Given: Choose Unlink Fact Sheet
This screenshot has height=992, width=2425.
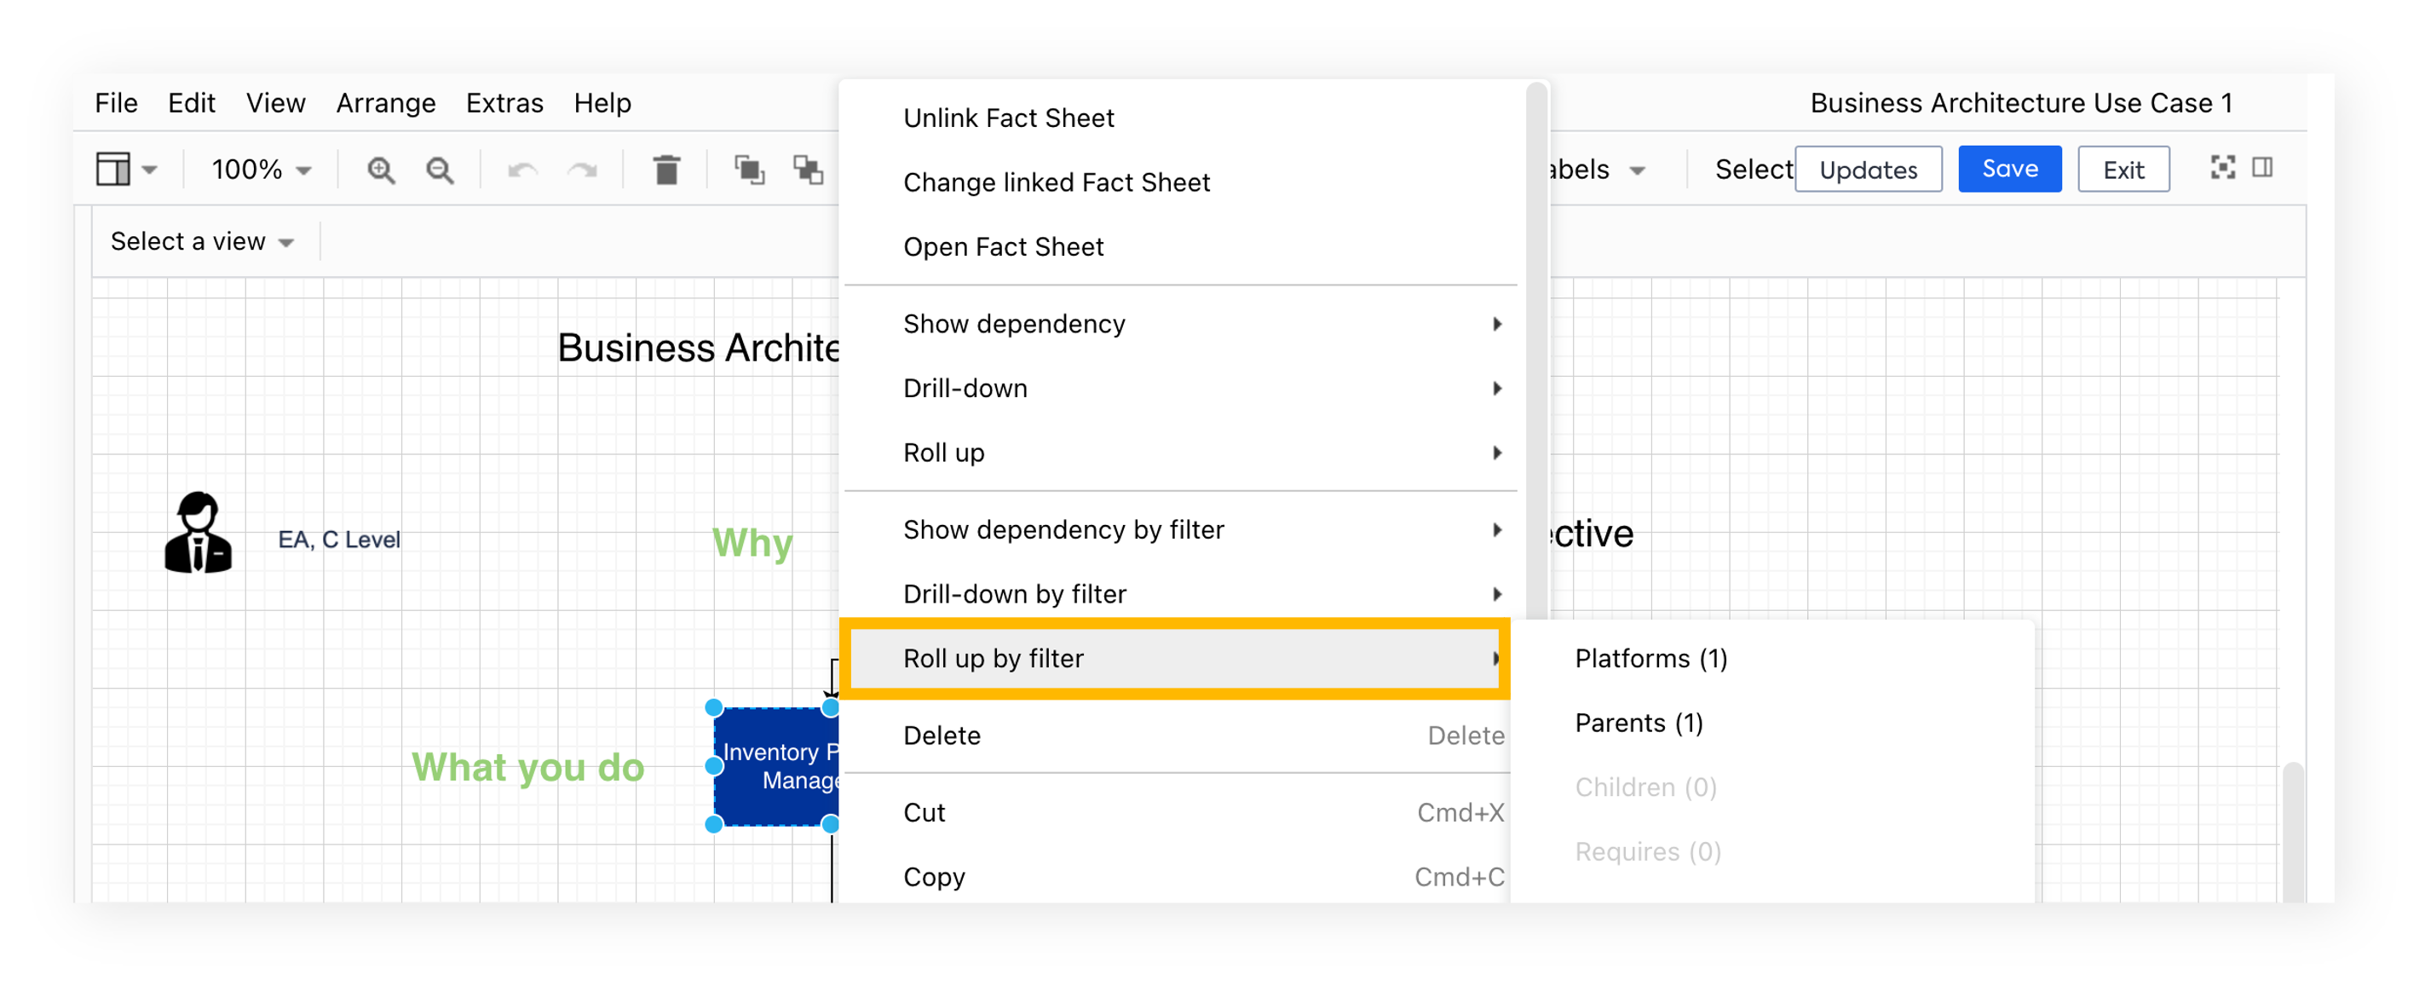Looking at the screenshot, I should pos(1180,118).
